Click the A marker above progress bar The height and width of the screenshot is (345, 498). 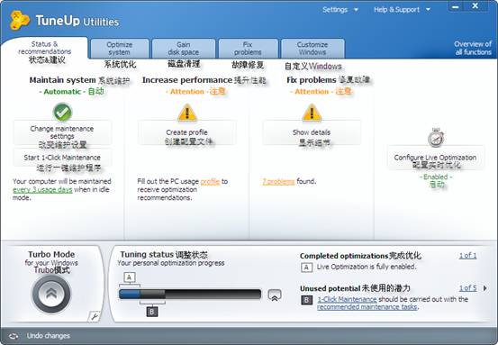129,277
